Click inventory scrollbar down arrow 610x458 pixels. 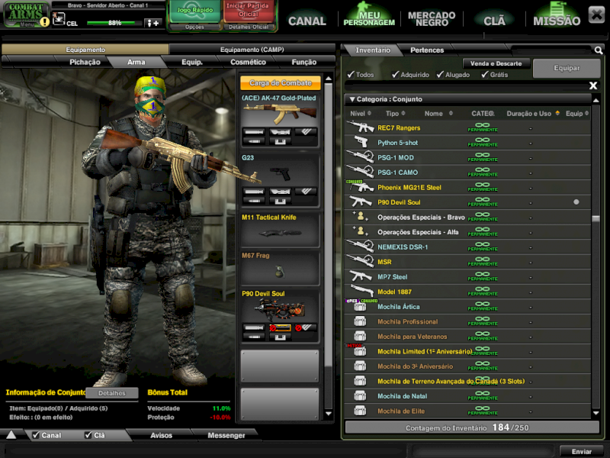(596, 413)
